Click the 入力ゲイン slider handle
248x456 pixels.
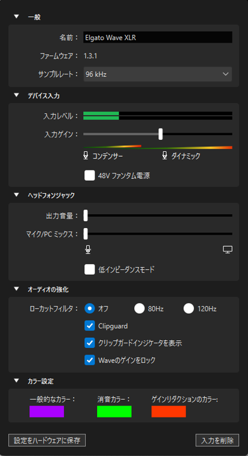coord(161,134)
